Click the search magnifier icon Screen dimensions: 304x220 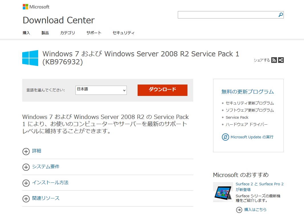(280, 15)
